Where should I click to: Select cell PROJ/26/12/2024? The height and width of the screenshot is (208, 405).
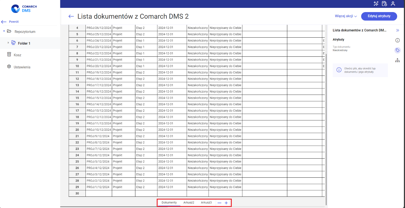tap(99, 28)
